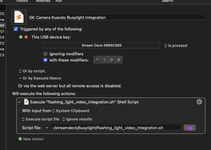Collapse the Execute Shell Script action
This screenshot has height=150, width=211.
pyautogui.click(x=20, y=102)
